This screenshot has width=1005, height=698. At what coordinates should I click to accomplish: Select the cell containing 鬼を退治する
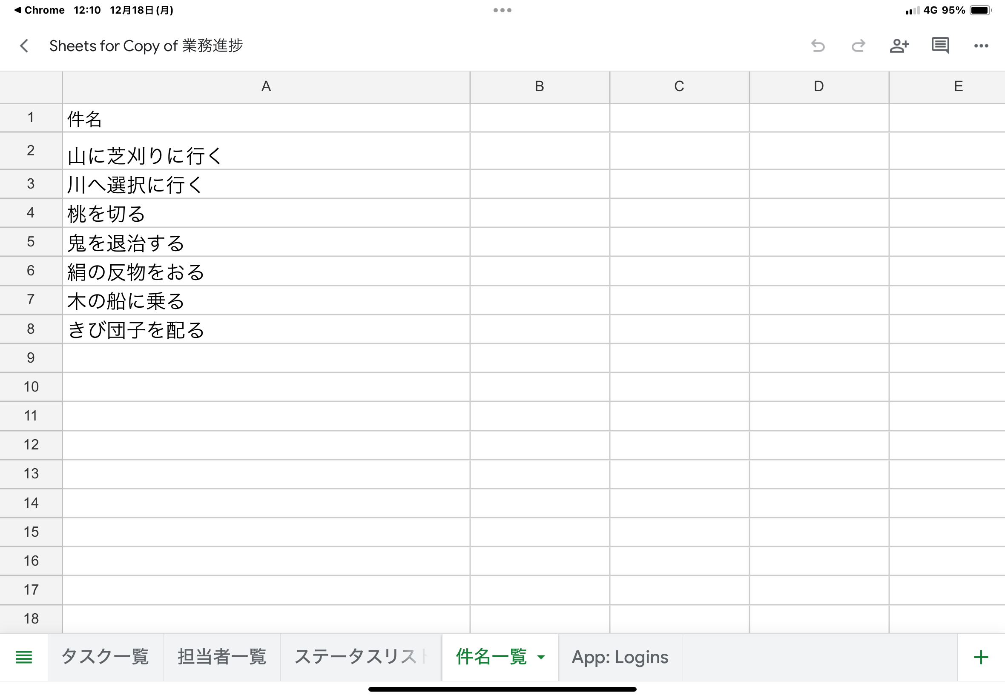(x=266, y=242)
